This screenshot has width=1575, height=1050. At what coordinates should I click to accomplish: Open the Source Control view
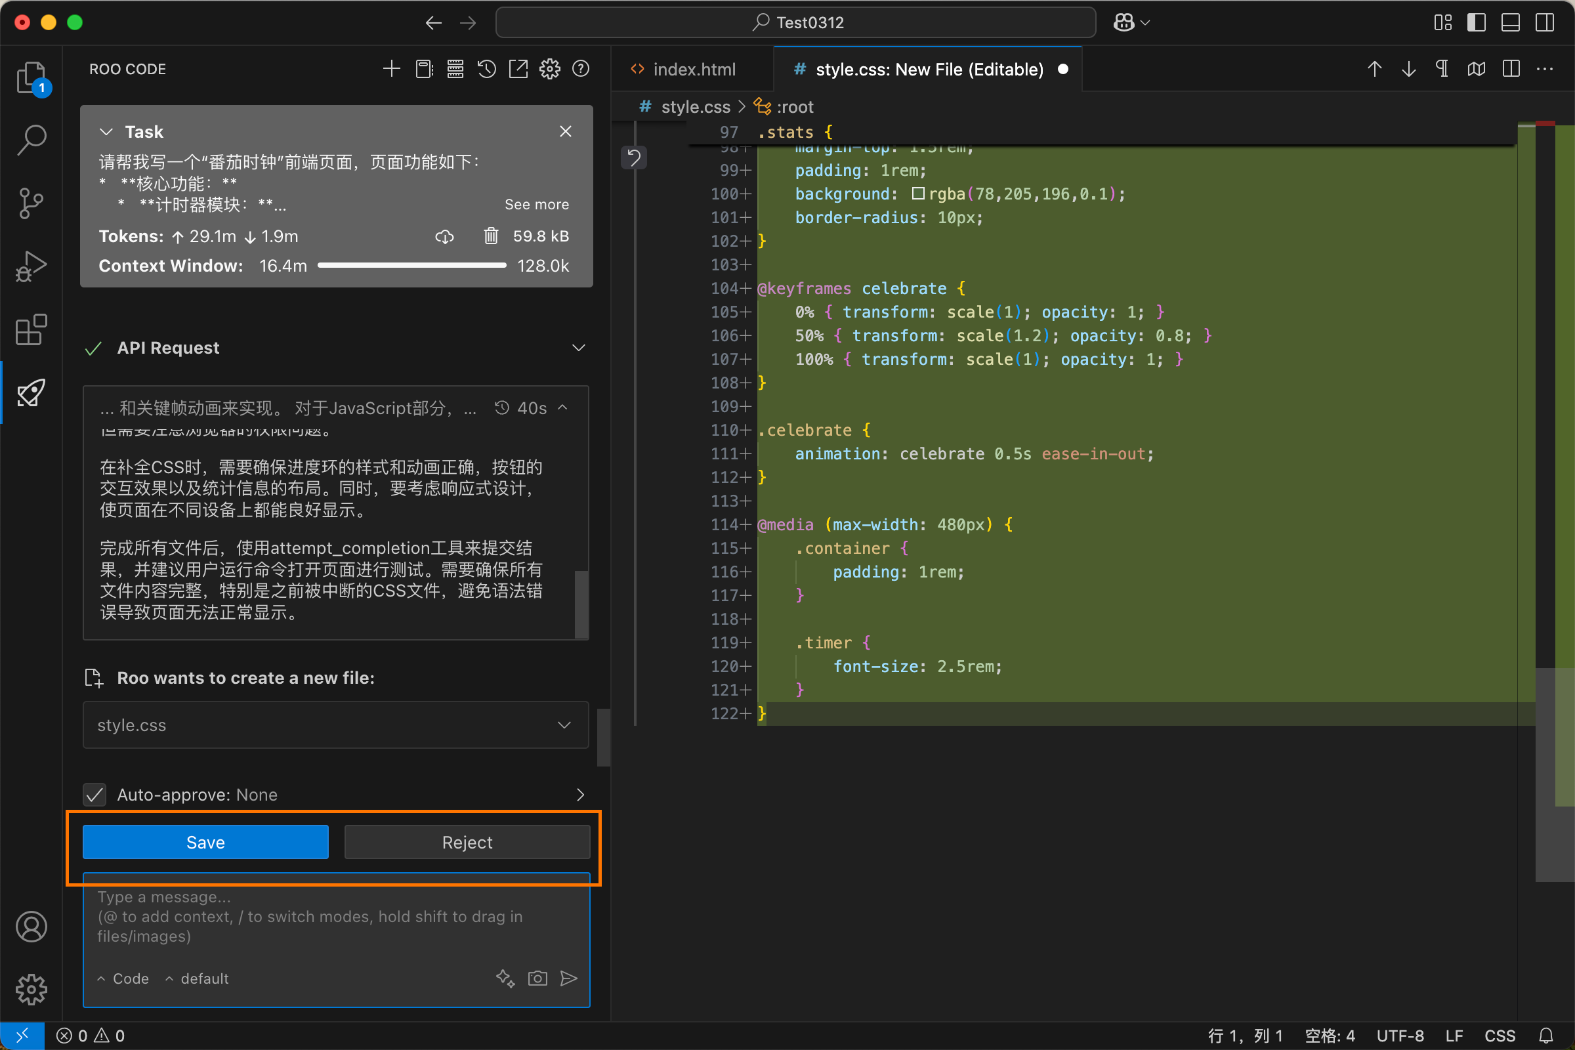click(31, 203)
